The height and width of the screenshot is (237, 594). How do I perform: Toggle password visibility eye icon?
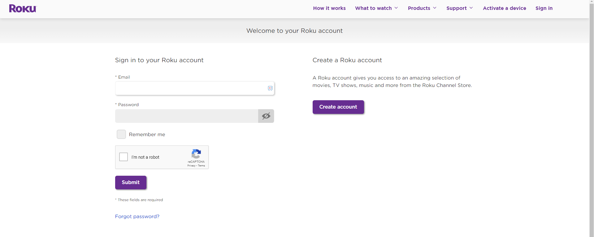coord(266,116)
